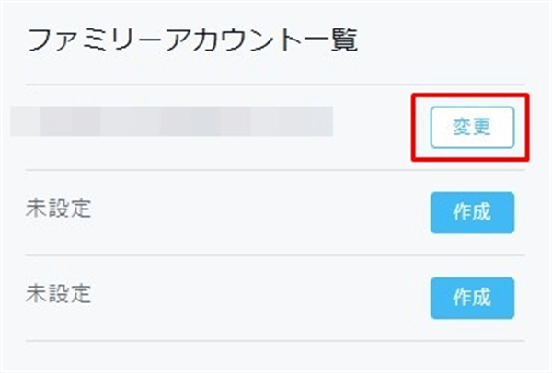Select the 未設定 text beside the first 作成
The width and height of the screenshot is (552, 373).
(59, 209)
